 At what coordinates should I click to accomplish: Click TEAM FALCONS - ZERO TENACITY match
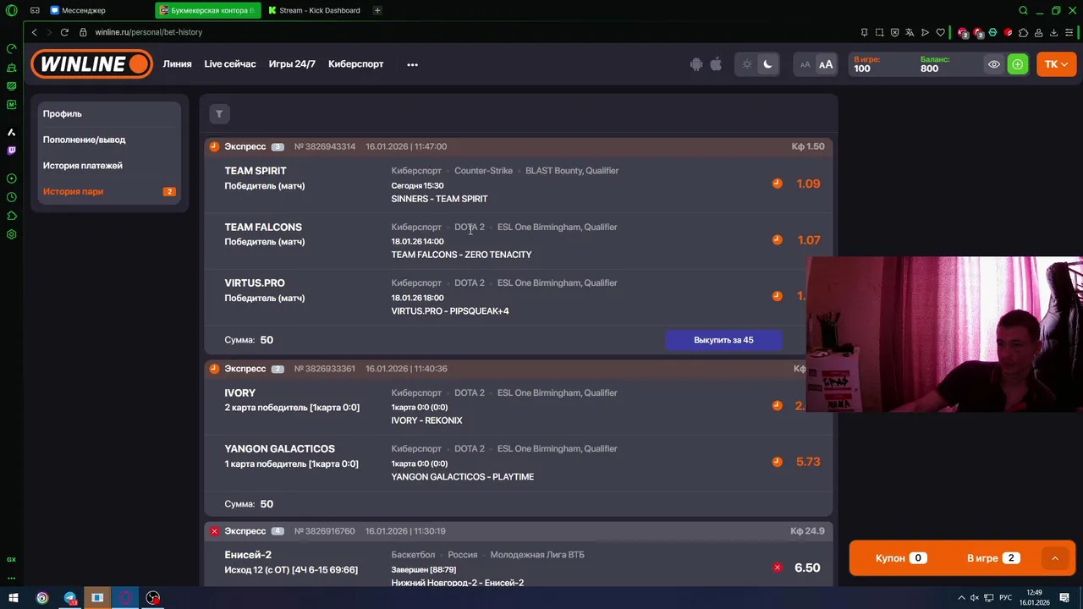pyautogui.click(x=461, y=255)
